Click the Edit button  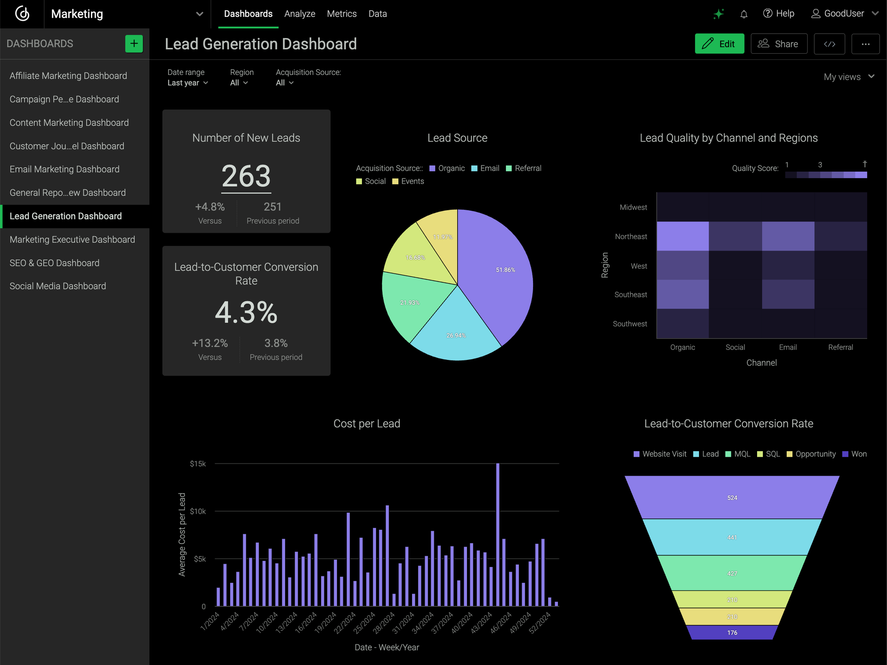[719, 43]
